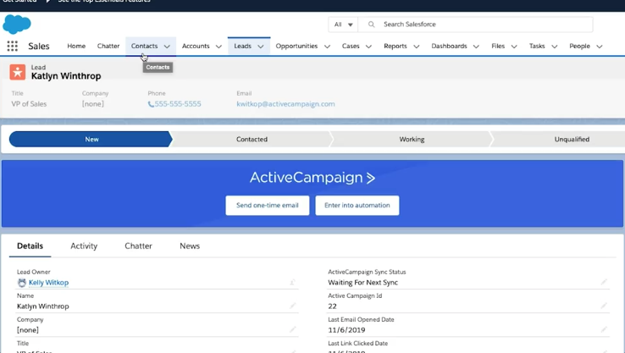Go to the Home tab
This screenshot has height=353, width=625.
pyautogui.click(x=76, y=47)
